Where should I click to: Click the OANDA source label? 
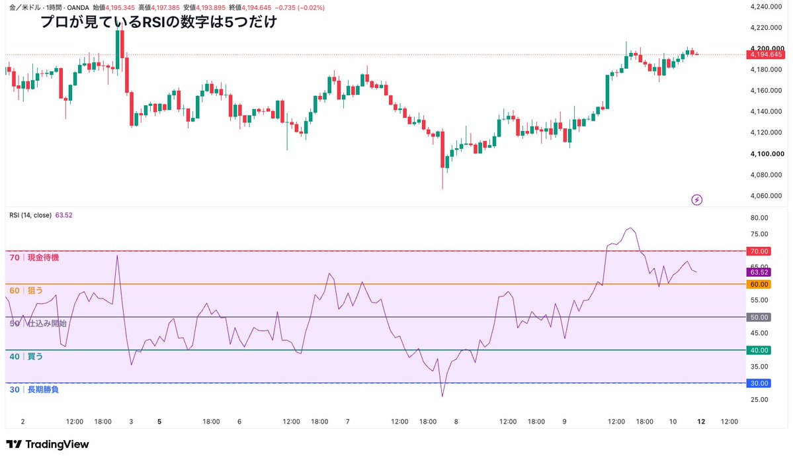77,7
